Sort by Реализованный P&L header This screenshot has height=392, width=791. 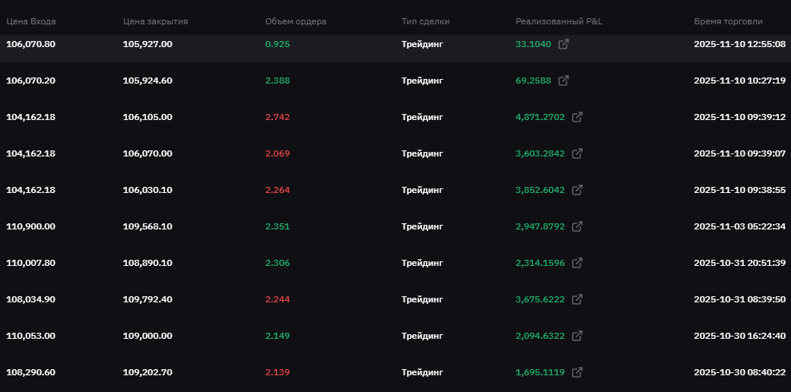pyautogui.click(x=558, y=21)
